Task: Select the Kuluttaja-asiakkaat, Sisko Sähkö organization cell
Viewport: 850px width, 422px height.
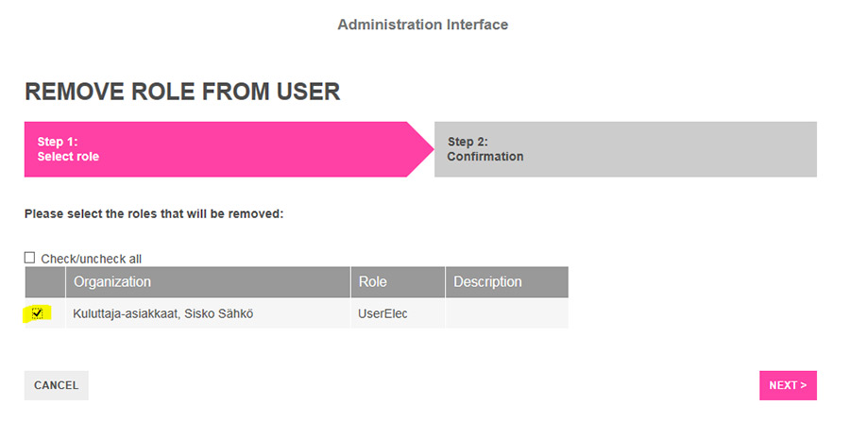Action: click(x=208, y=313)
